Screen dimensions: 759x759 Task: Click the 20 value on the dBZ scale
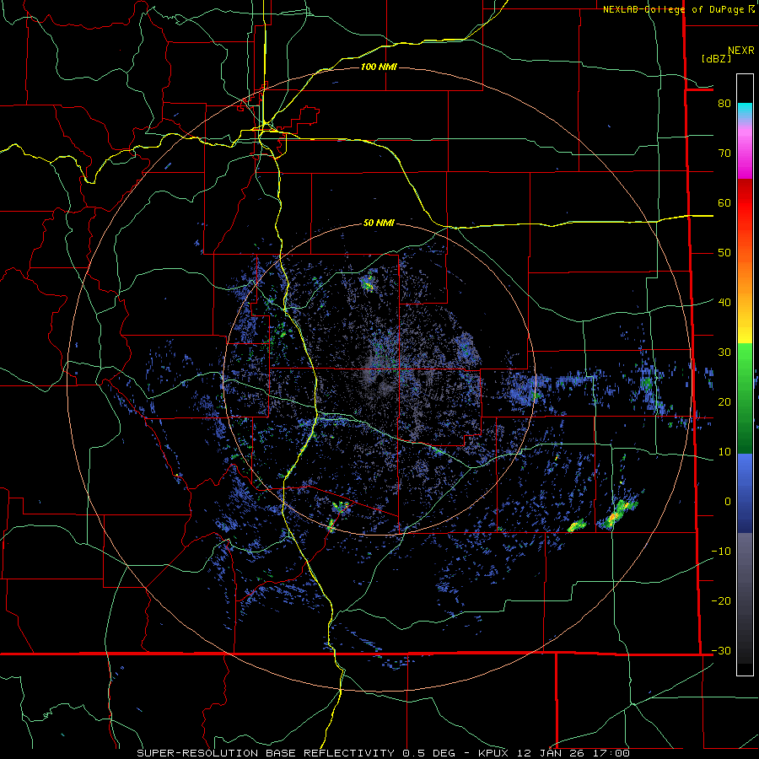click(724, 402)
